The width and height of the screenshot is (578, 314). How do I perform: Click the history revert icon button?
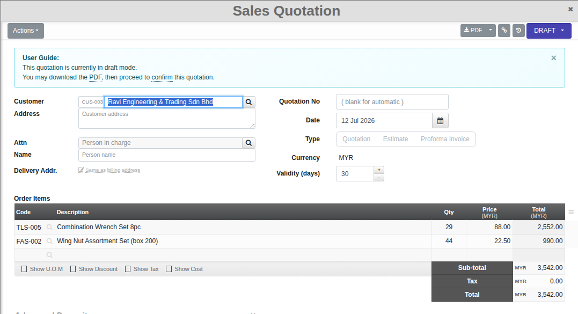click(x=518, y=30)
